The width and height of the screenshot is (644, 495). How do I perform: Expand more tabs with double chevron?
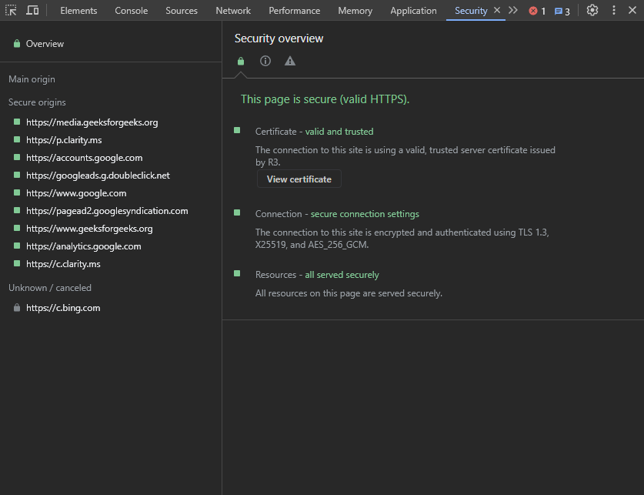point(513,11)
